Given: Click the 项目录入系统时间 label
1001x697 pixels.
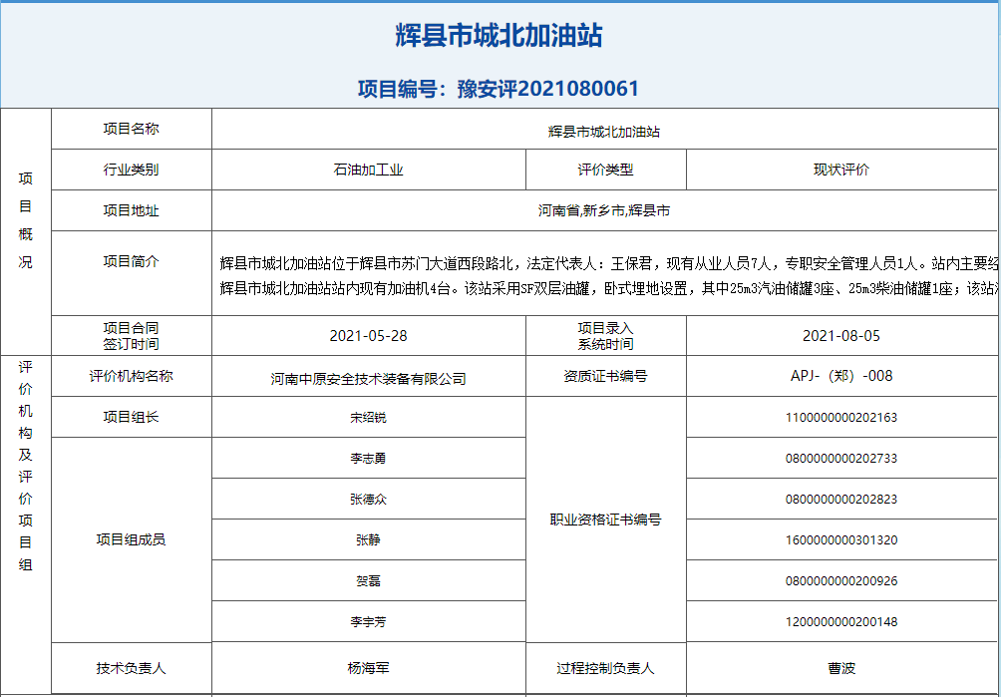Looking at the screenshot, I should coord(605,336).
